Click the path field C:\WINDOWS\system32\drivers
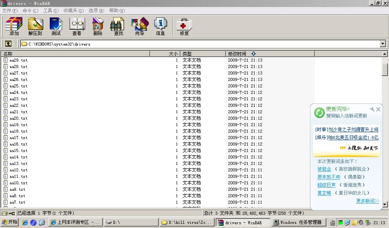This screenshot has width=389, height=228. (x=200, y=44)
